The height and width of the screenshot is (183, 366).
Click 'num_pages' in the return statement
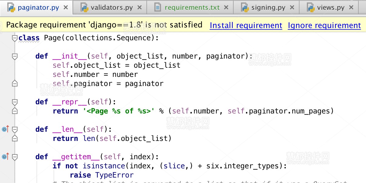coord(311,111)
